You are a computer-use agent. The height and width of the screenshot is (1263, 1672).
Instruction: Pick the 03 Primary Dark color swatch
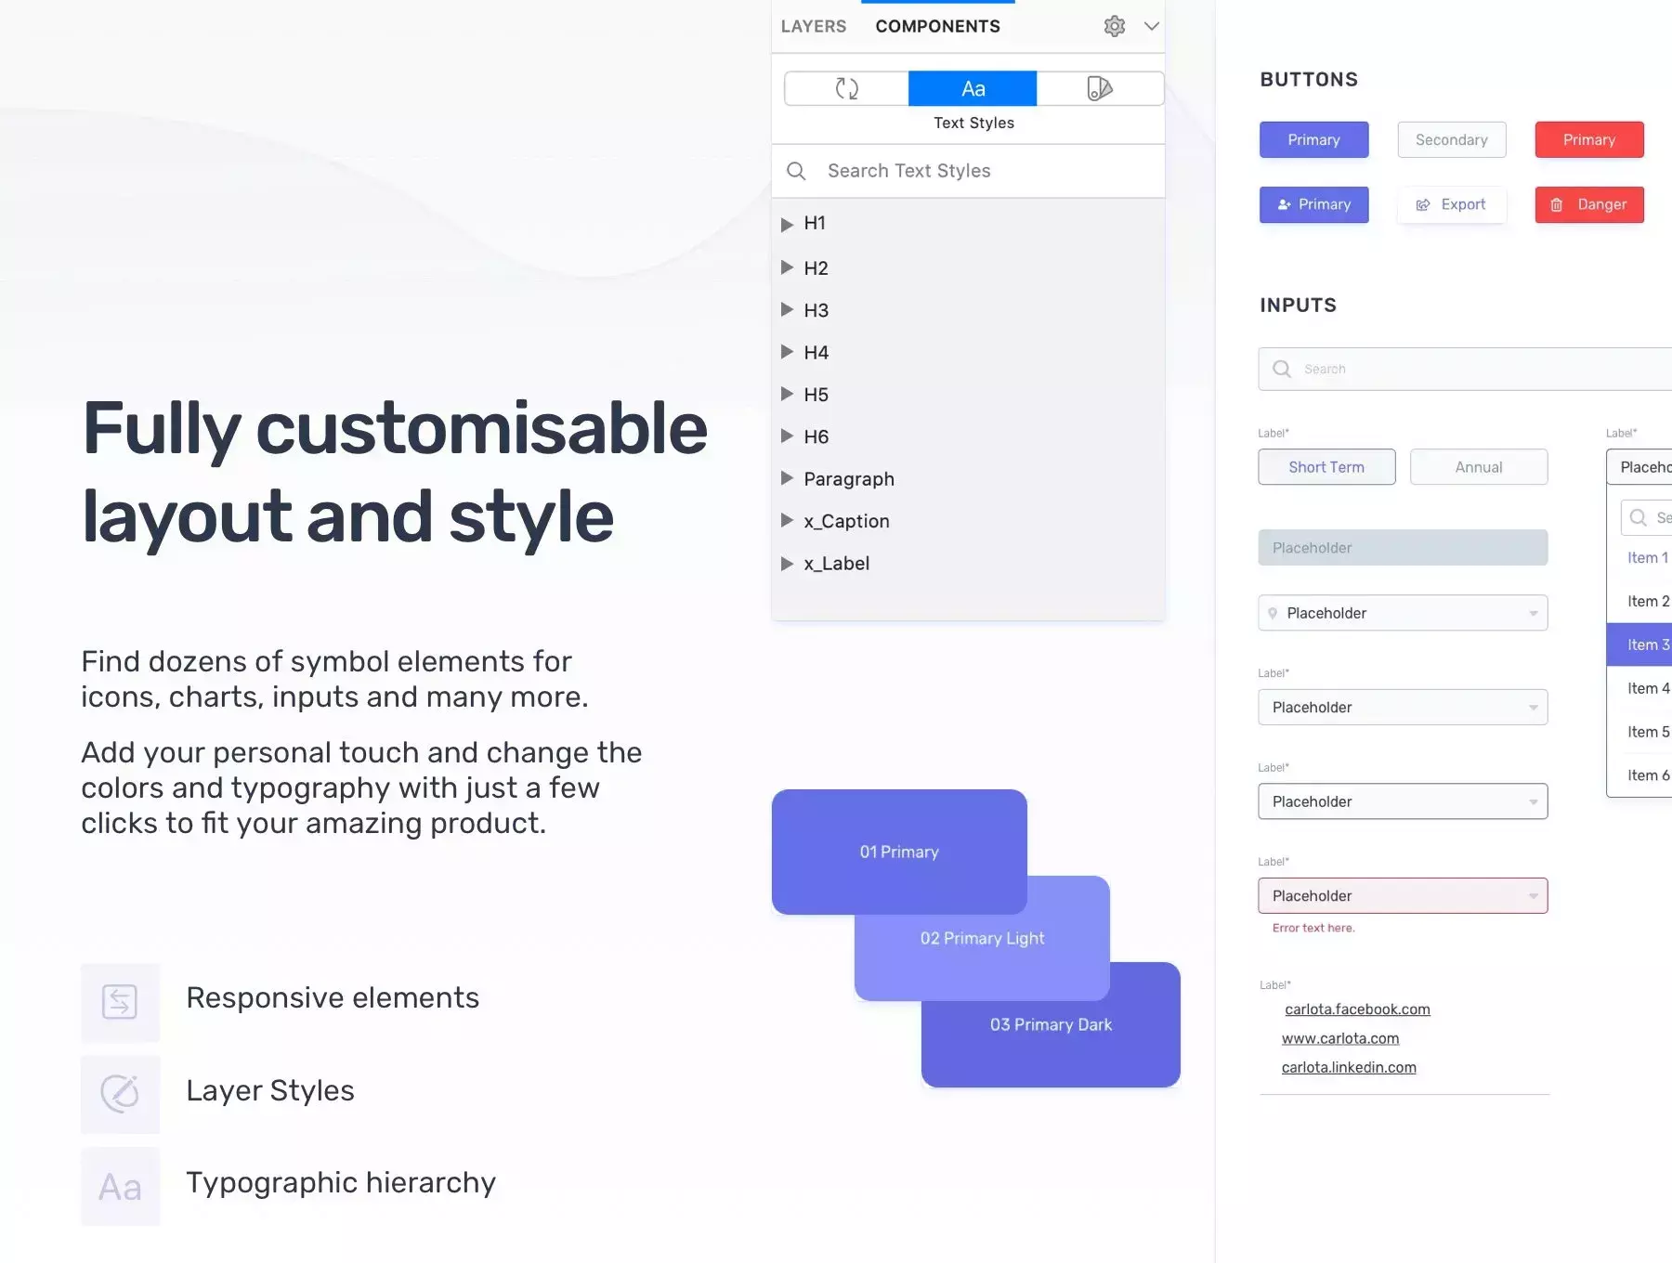click(1051, 1025)
